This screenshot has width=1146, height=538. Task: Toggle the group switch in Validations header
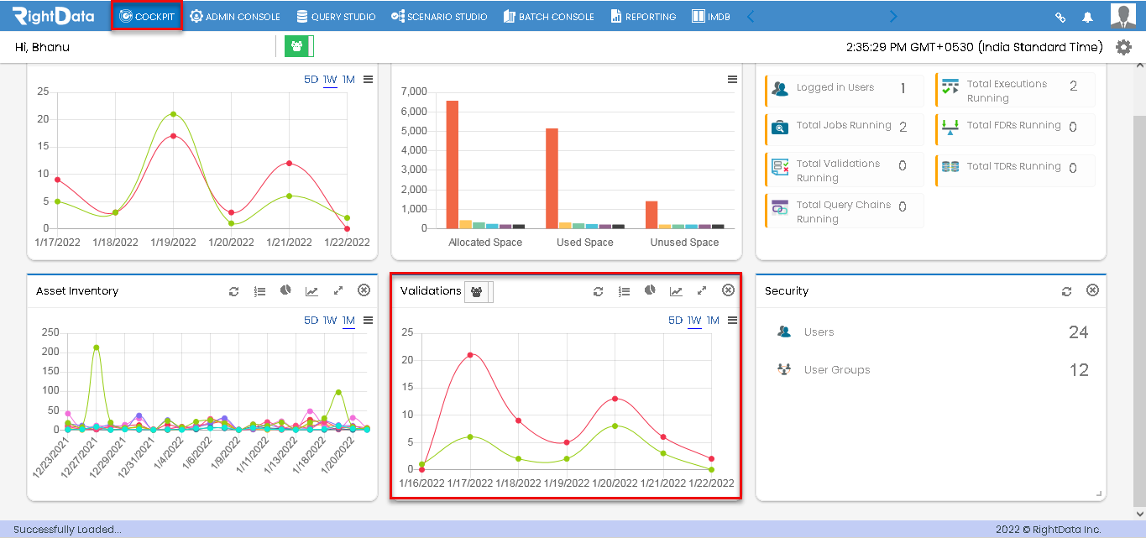pos(479,291)
